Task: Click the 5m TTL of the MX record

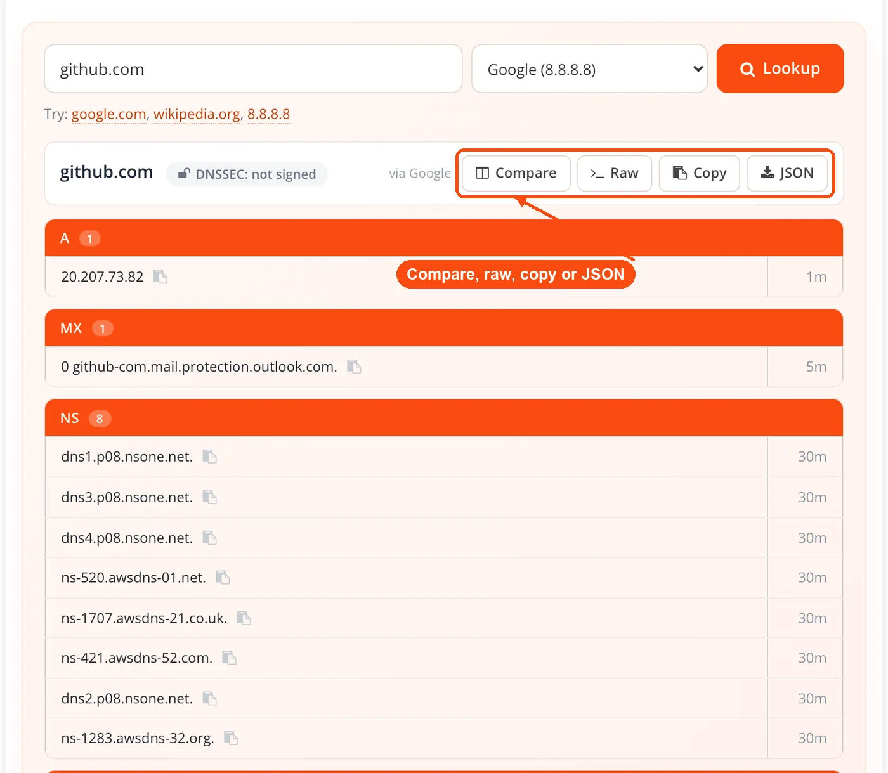Action: [x=816, y=367]
